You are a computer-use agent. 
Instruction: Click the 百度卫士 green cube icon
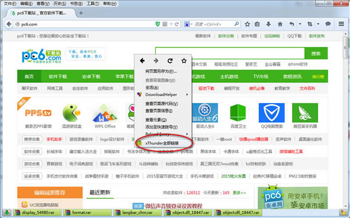click(238, 113)
